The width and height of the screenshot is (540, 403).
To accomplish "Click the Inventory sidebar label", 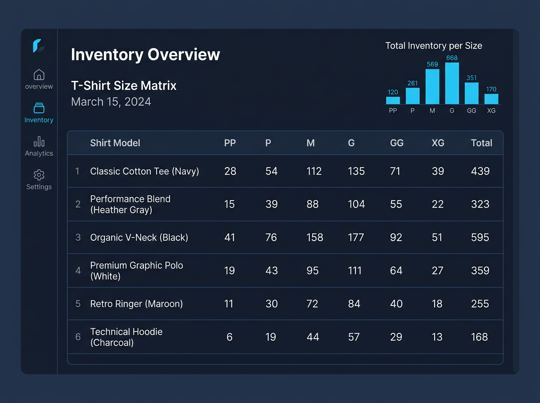I will [39, 120].
